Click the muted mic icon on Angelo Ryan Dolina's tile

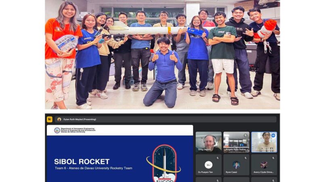coord(245,135)
